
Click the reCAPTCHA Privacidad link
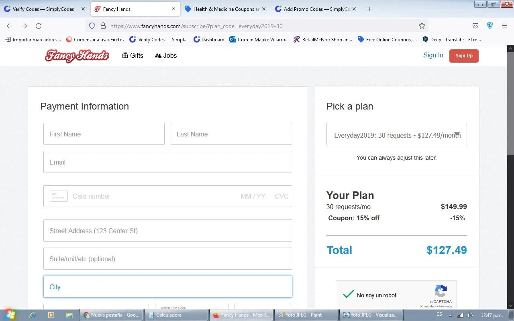[x=428, y=306]
